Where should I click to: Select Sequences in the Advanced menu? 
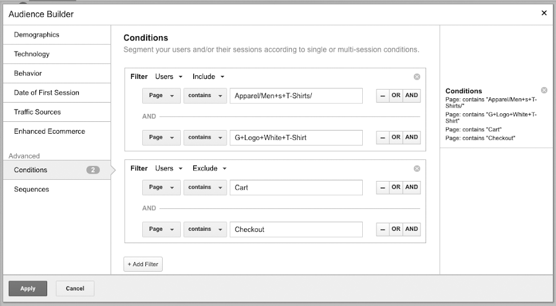coord(32,189)
